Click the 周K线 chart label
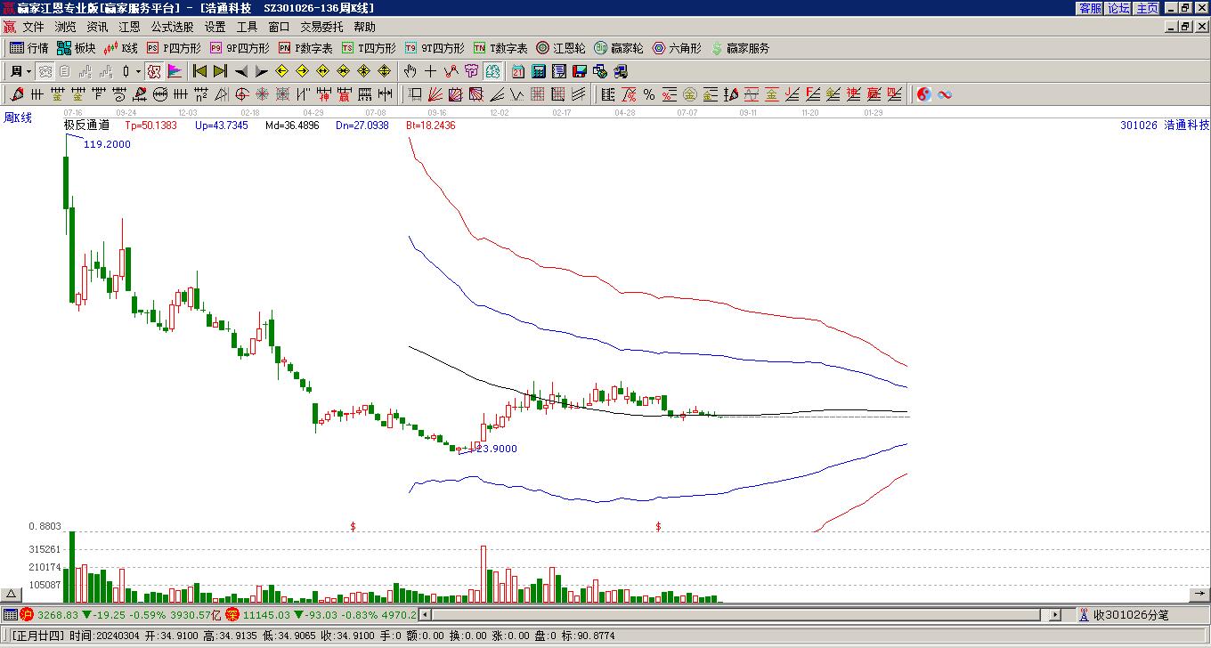This screenshot has height=648, width=1211. tap(18, 117)
